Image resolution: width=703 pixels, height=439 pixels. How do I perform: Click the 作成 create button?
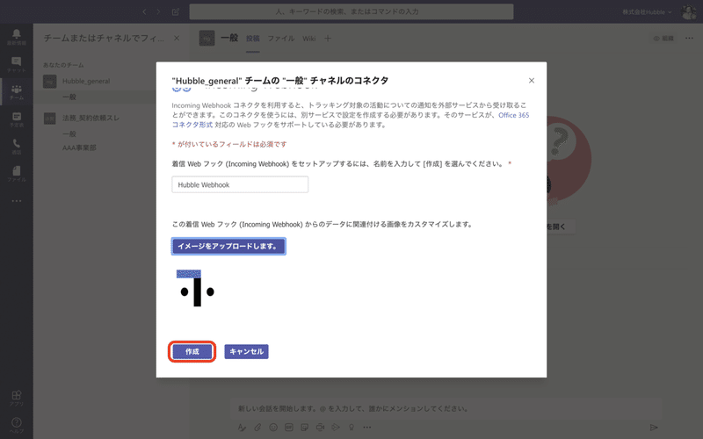click(x=192, y=352)
